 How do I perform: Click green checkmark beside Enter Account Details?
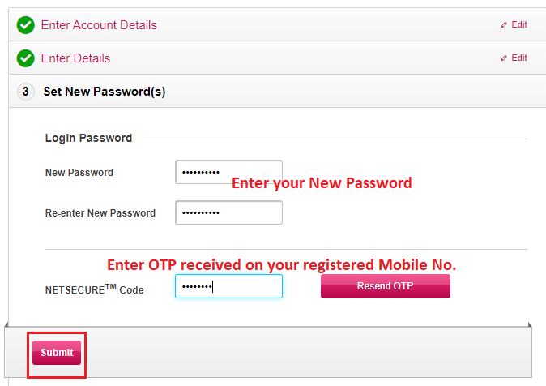(x=26, y=25)
